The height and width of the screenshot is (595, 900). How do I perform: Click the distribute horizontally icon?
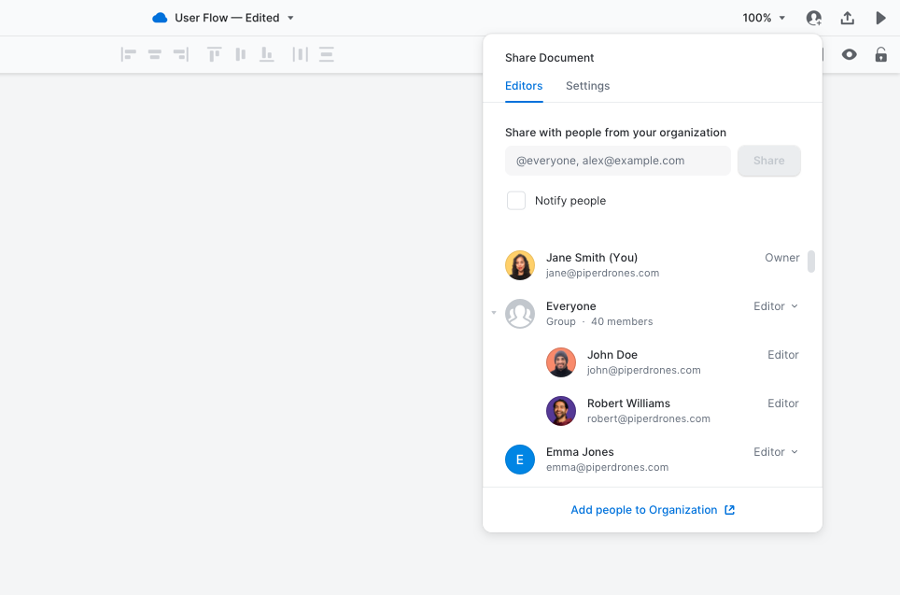(x=300, y=55)
